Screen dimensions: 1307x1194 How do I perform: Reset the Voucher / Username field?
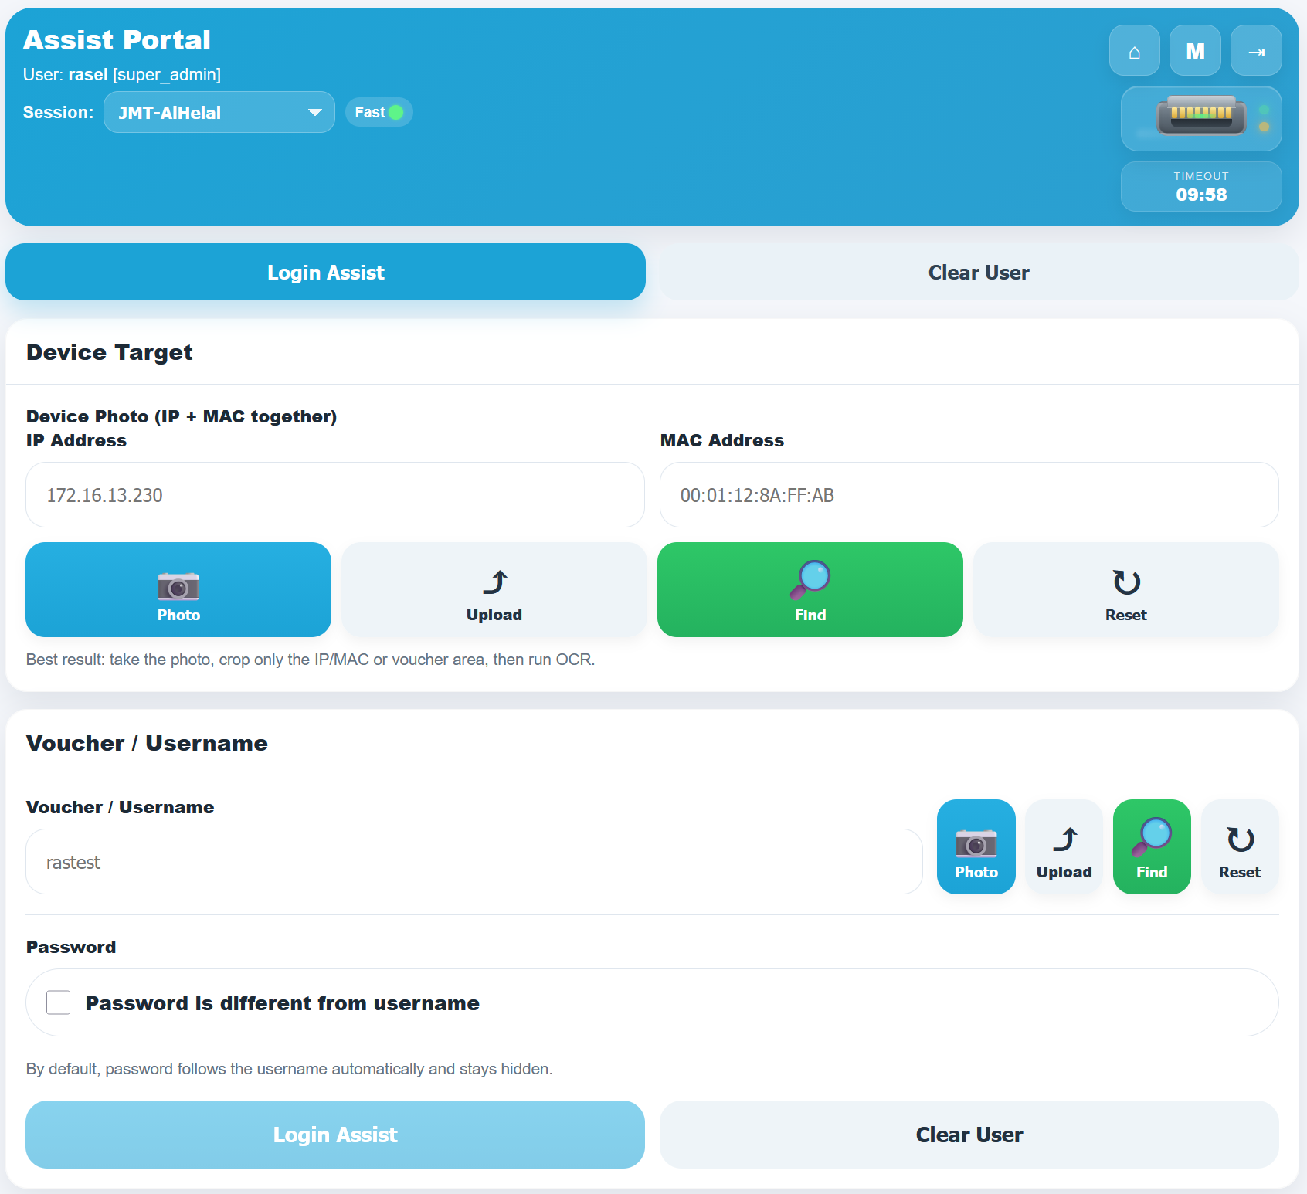point(1240,846)
